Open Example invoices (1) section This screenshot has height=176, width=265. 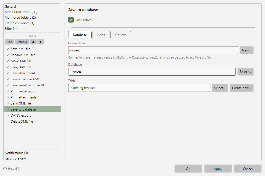[19, 23]
